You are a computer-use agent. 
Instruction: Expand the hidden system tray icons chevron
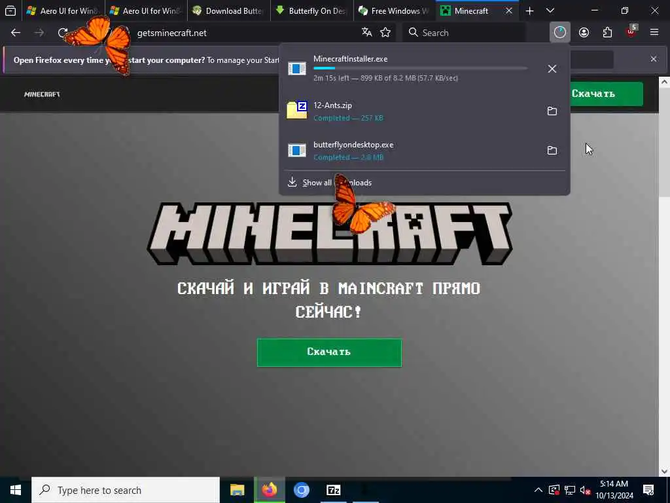point(538,490)
